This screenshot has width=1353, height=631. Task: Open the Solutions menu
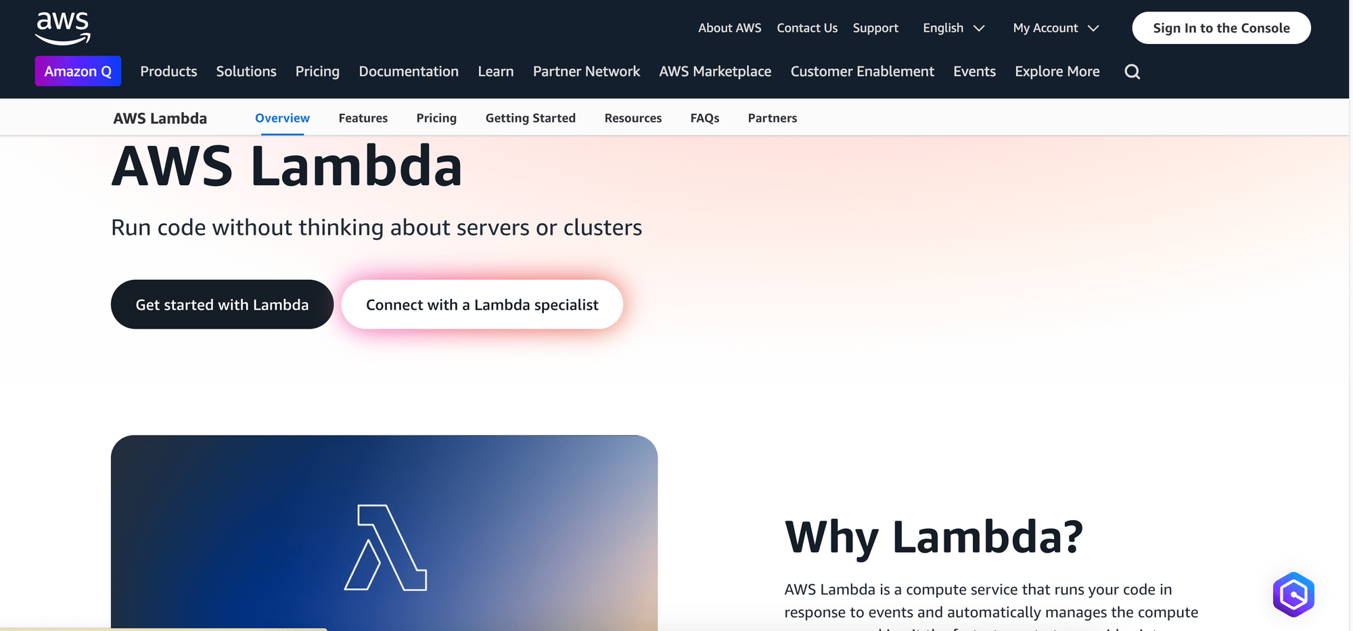(x=246, y=71)
